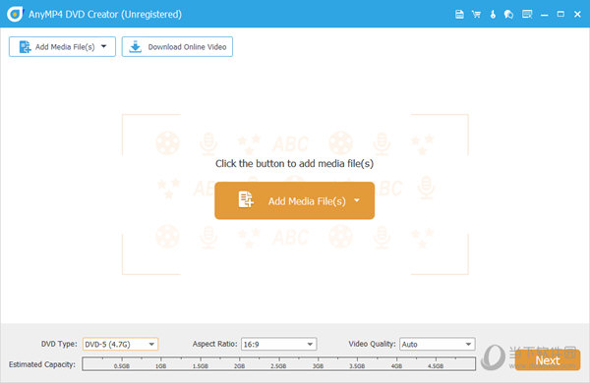The width and height of the screenshot is (590, 383).
Task: Expand arrow on top-left Add Media File(s)
Action: [104, 46]
